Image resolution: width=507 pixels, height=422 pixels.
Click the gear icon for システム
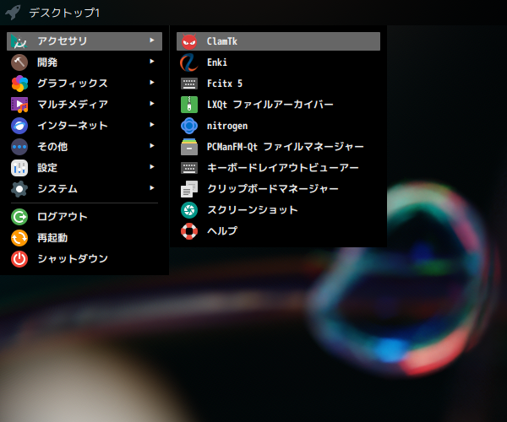(x=19, y=189)
